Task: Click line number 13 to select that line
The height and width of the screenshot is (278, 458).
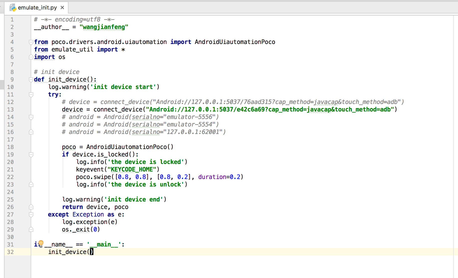Action: tap(10, 109)
